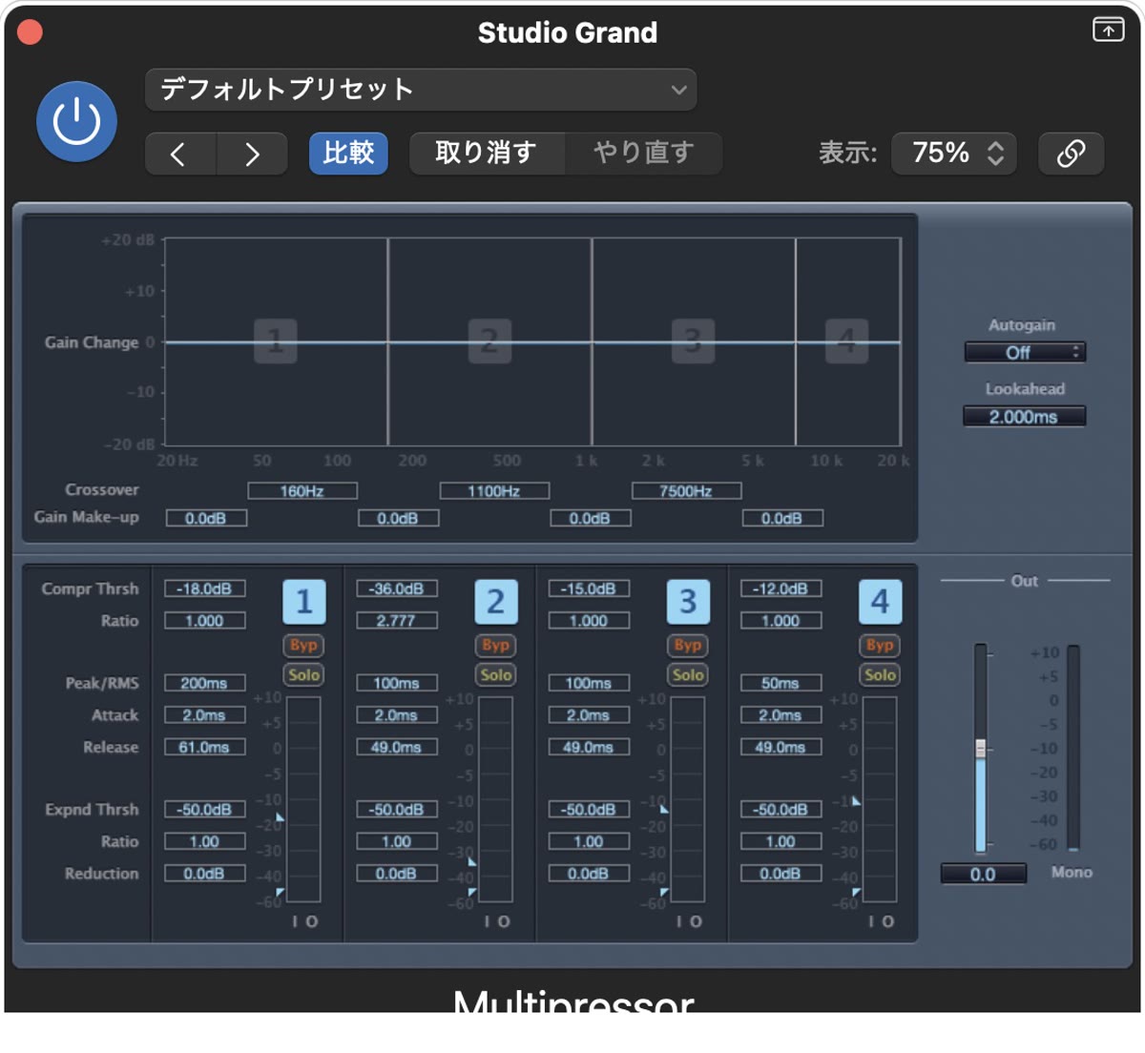
Task: Select band 1 in the graph display
Action: click(276, 341)
